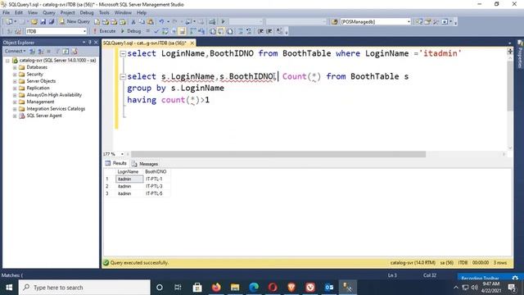Expand the Databases folder node

tap(15, 67)
